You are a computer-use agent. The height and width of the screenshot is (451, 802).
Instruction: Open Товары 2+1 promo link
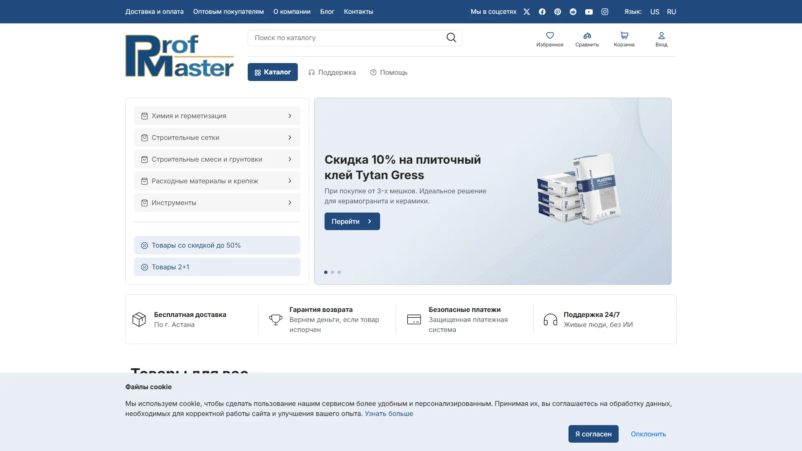pos(217,267)
